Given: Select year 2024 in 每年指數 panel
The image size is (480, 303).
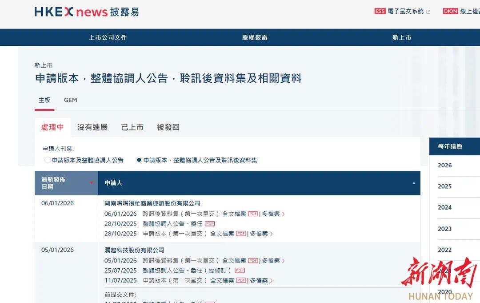Looking at the screenshot, I should coord(444,207).
